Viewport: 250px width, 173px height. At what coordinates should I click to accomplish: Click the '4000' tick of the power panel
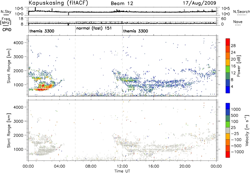pos(18,43)
